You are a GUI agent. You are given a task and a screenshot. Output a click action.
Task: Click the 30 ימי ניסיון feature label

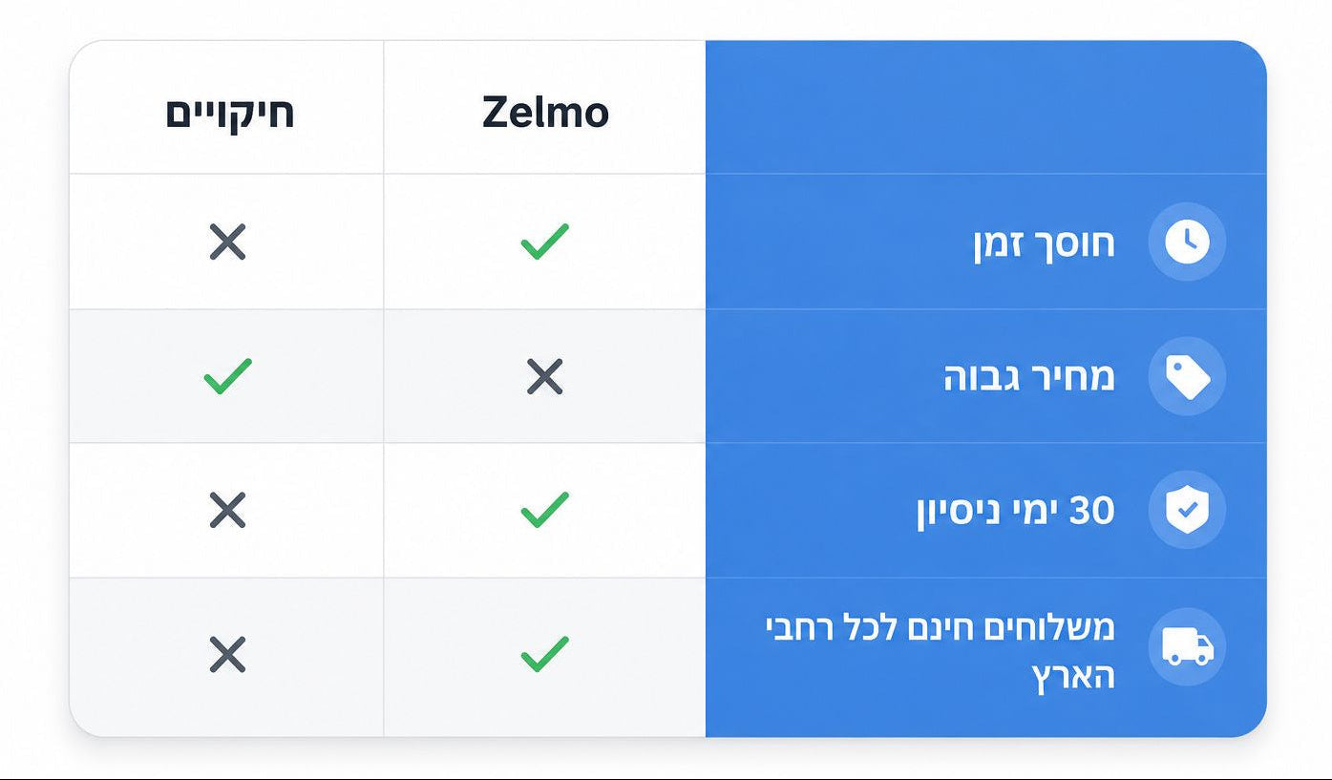point(1016,511)
